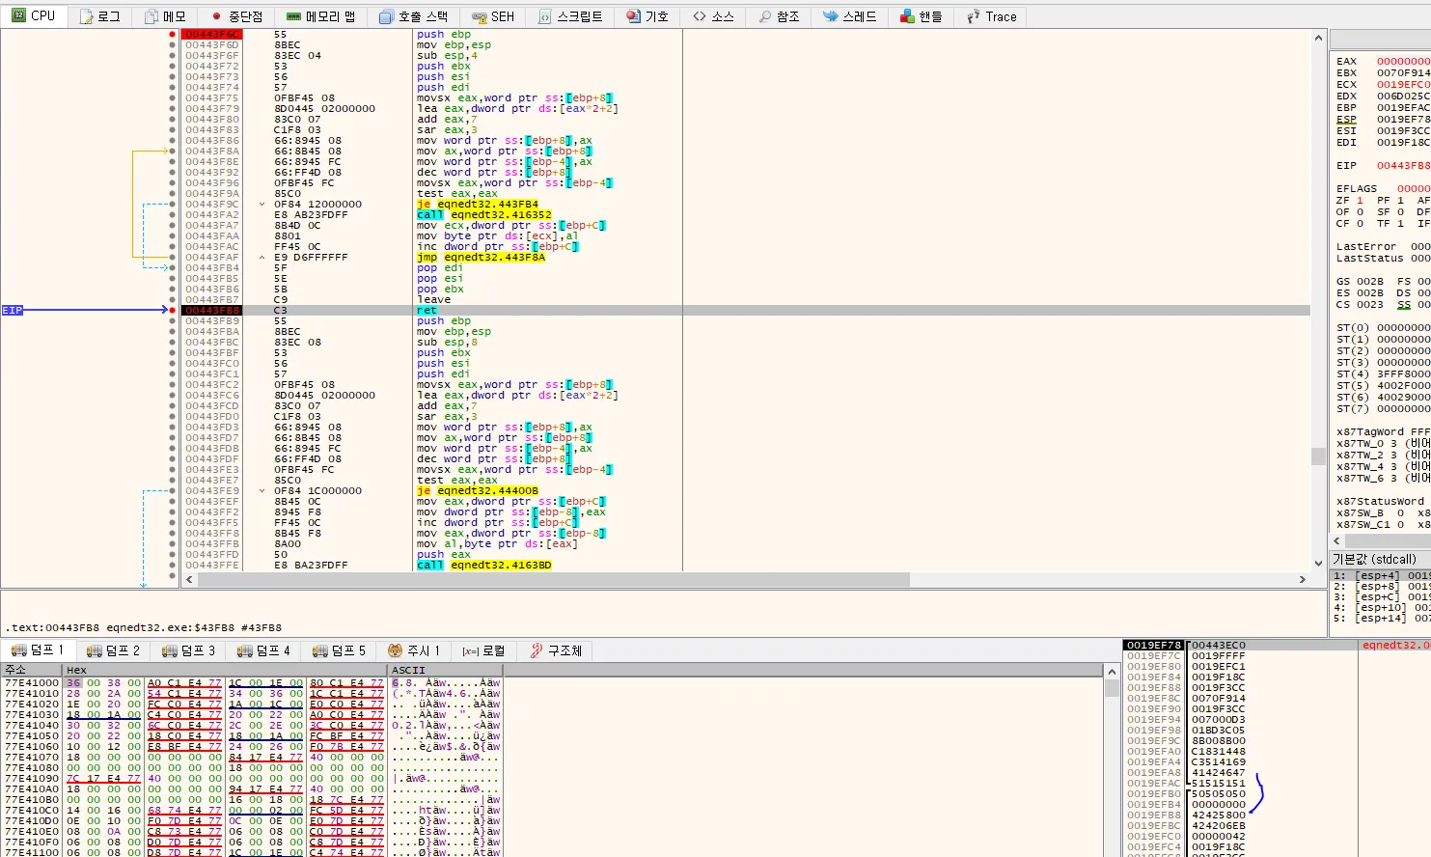Click the Hex column header in dump

(76, 670)
